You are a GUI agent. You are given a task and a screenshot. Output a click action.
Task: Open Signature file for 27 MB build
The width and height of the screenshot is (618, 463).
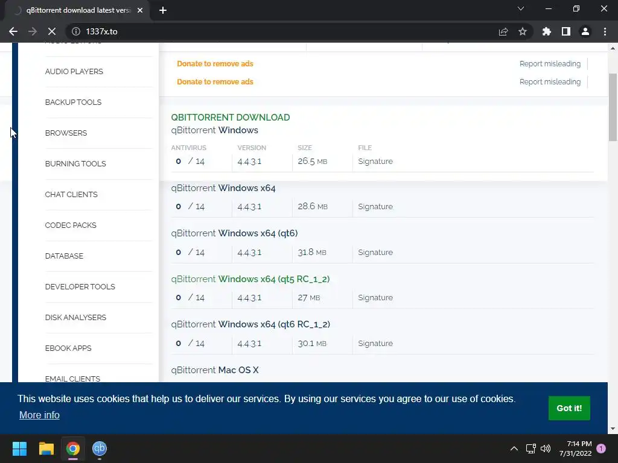(375, 298)
